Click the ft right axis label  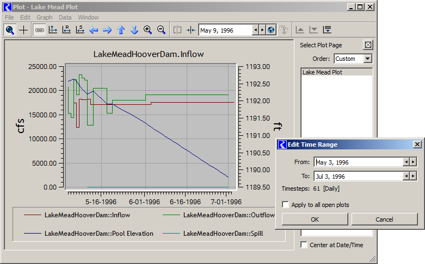click(x=278, y=127)
